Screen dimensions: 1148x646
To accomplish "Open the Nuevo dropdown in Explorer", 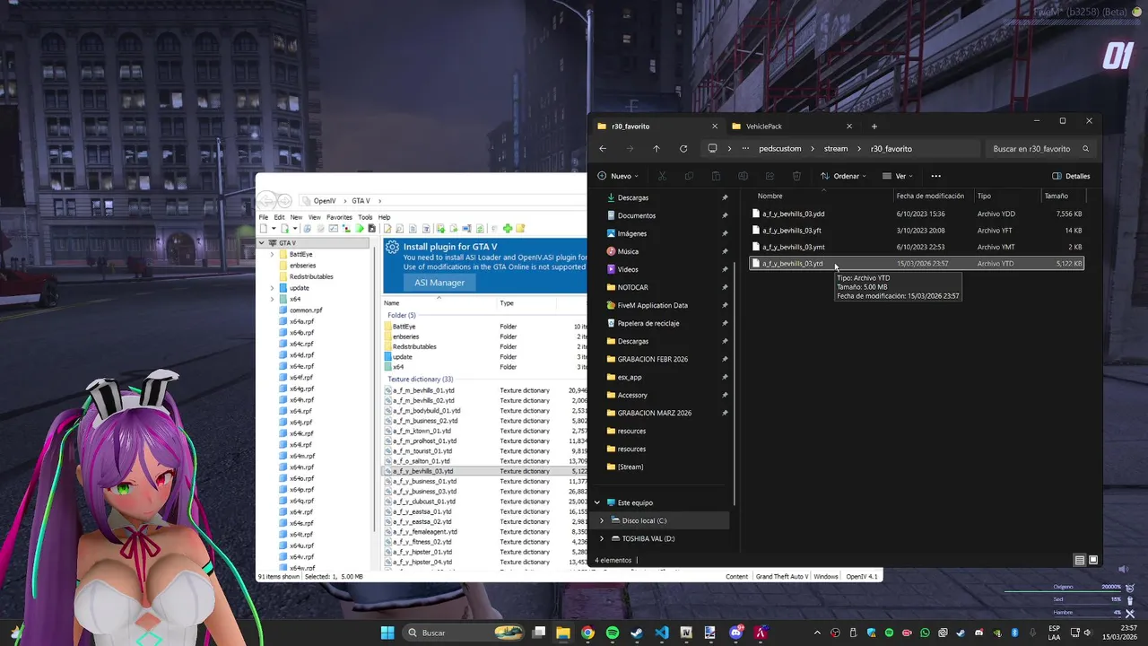I will click(x=619, y=176).
